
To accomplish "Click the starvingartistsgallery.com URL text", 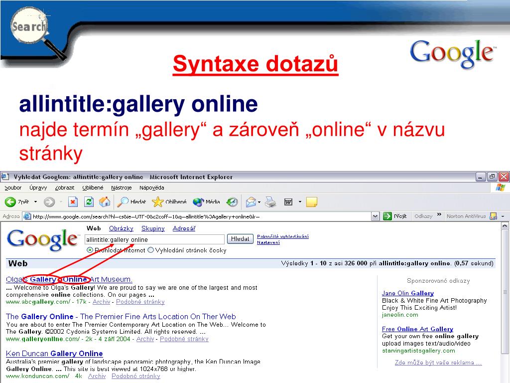I will pyautogui.click(x=418, y=351).
